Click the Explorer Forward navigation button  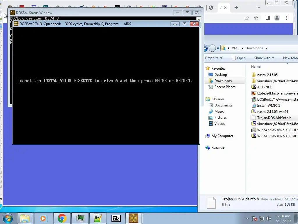pos(212,48)
